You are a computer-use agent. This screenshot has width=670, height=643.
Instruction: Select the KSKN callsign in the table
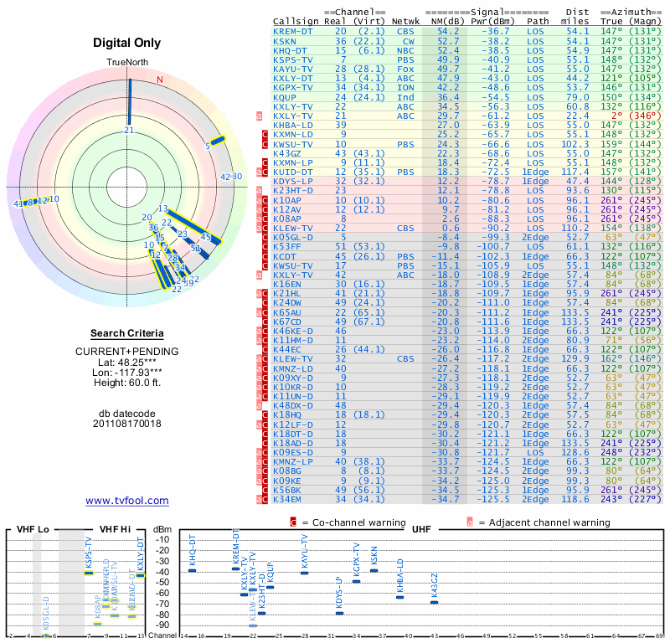[285, 41]
